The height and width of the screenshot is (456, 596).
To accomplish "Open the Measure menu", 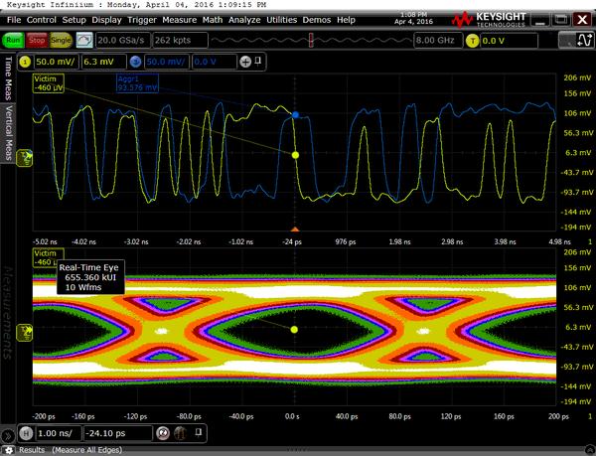I will [x=180, y=20].
